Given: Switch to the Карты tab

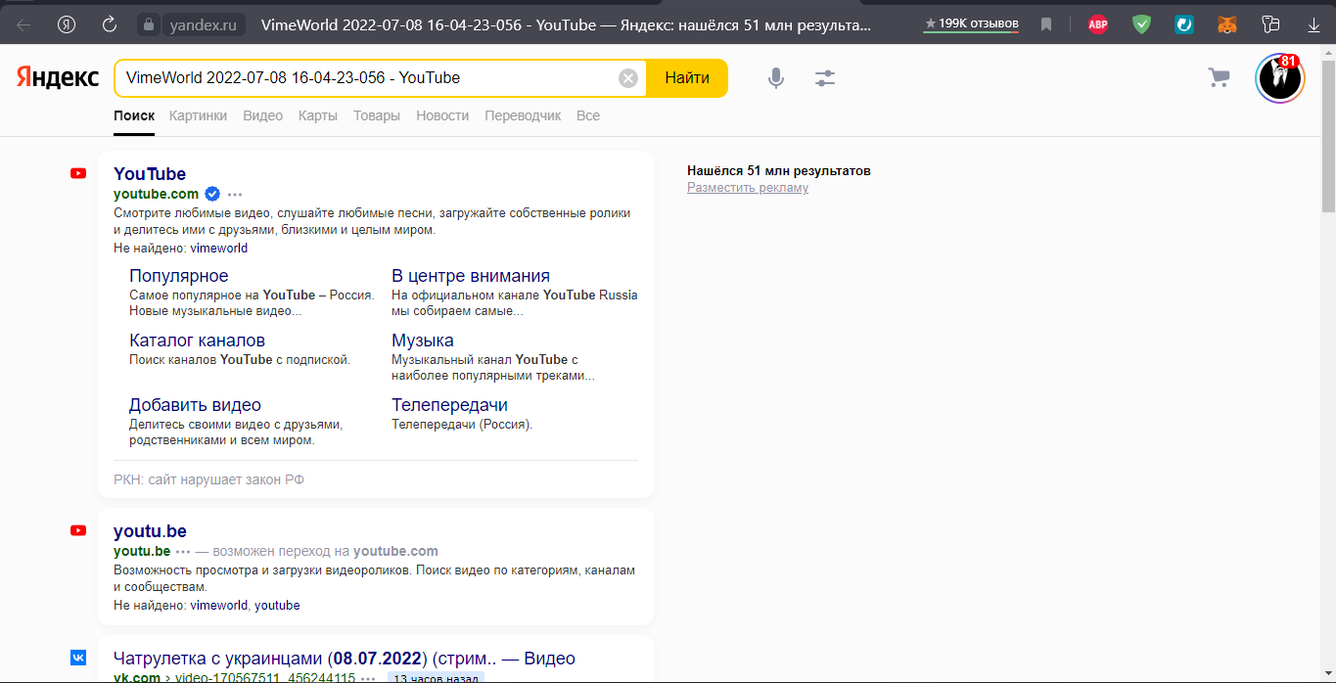Looking at the screenshot, I should click(x=318, y=115).
